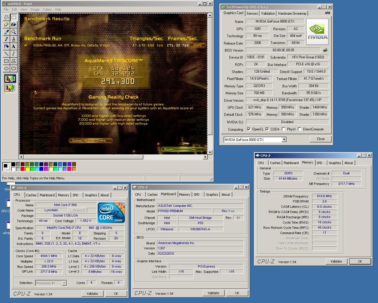Select the black color swatch in the palette
The width and height of the screenshot is (378, 303).
pos(13,164)
